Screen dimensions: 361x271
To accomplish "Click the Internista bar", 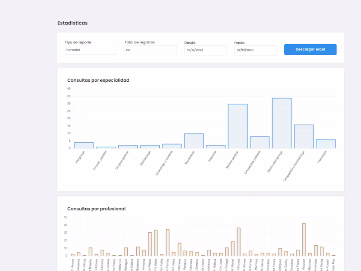I will (x=216, y=147).
